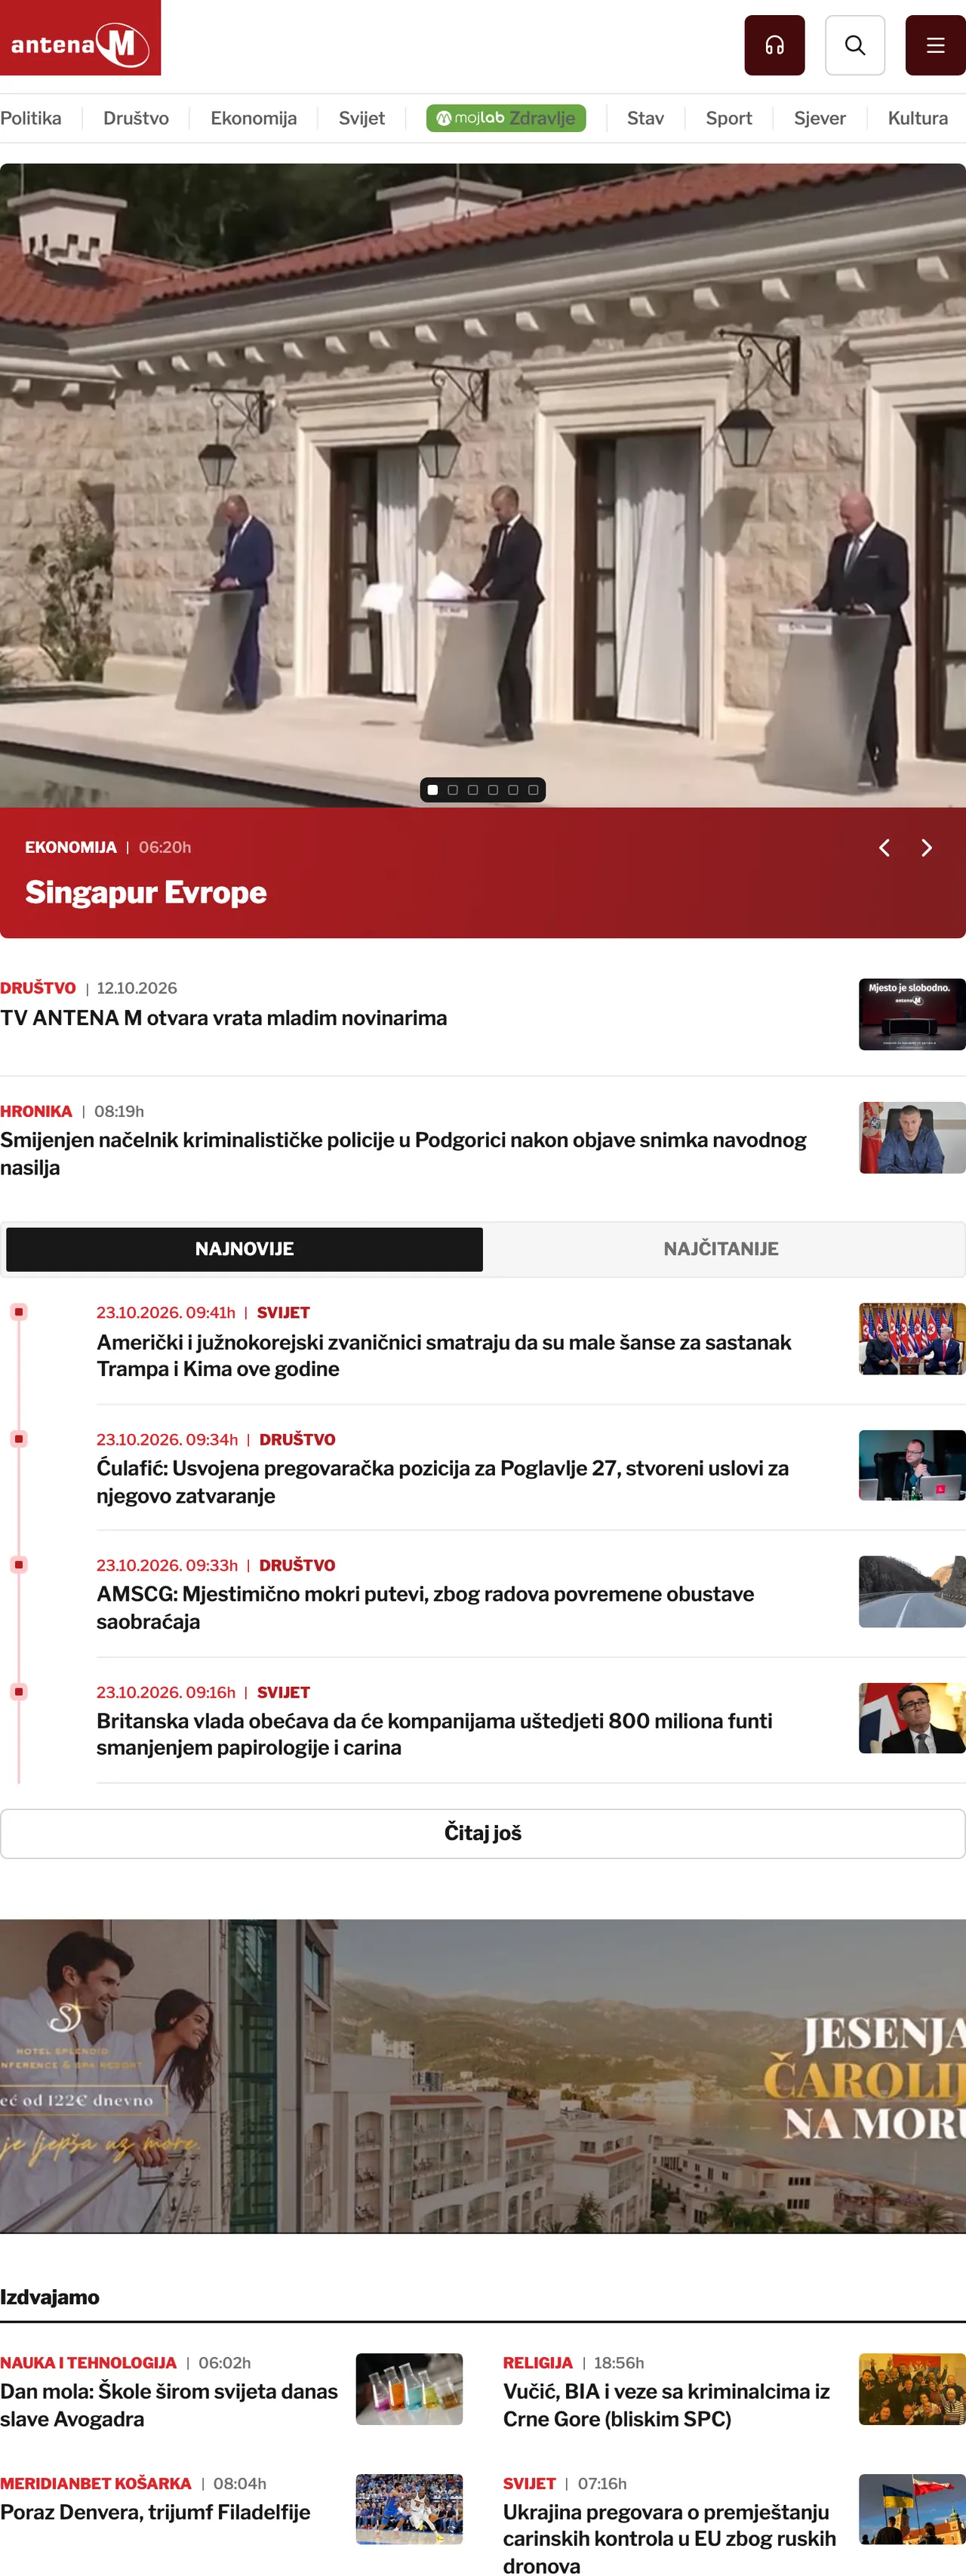
Task: Open Dan mola Avogadra article
Action: point(169,2405)
